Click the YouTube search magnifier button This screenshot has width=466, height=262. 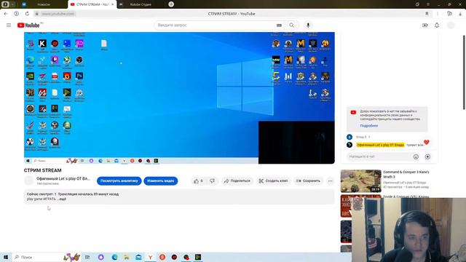pyautogui.click(x=291, y=25)
